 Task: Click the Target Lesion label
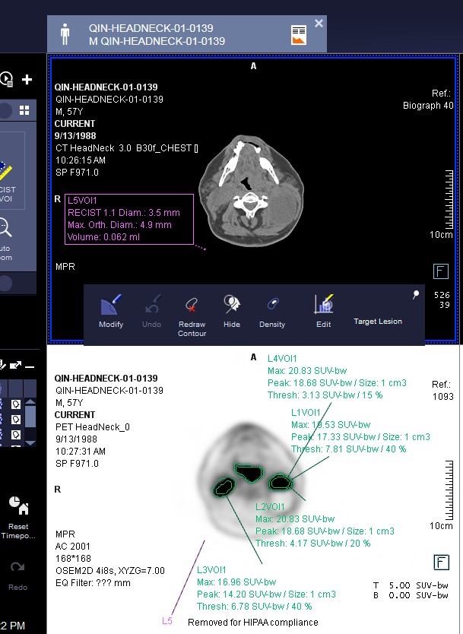[378, 321]
